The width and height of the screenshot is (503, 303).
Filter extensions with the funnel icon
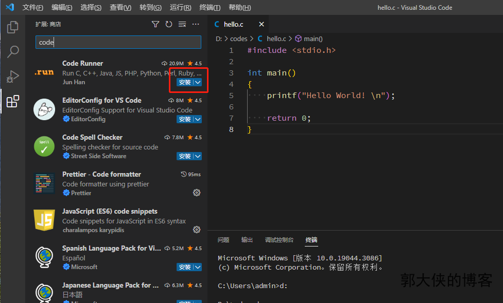coord(155,24)
